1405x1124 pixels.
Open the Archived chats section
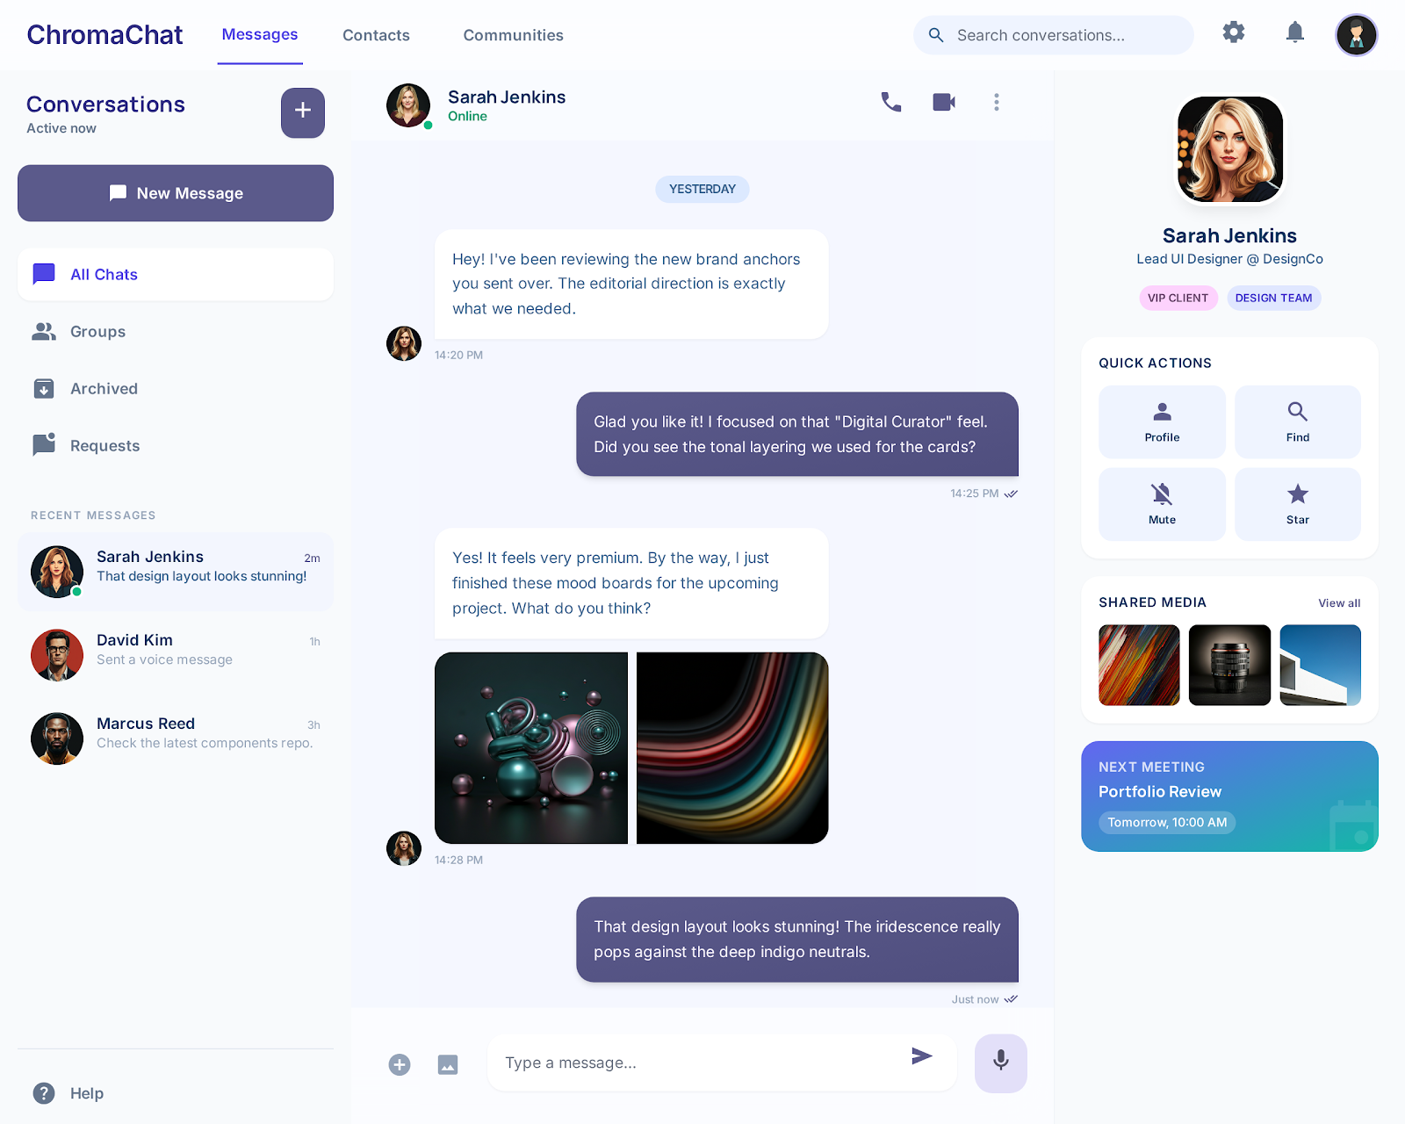(x=104, y=389)
